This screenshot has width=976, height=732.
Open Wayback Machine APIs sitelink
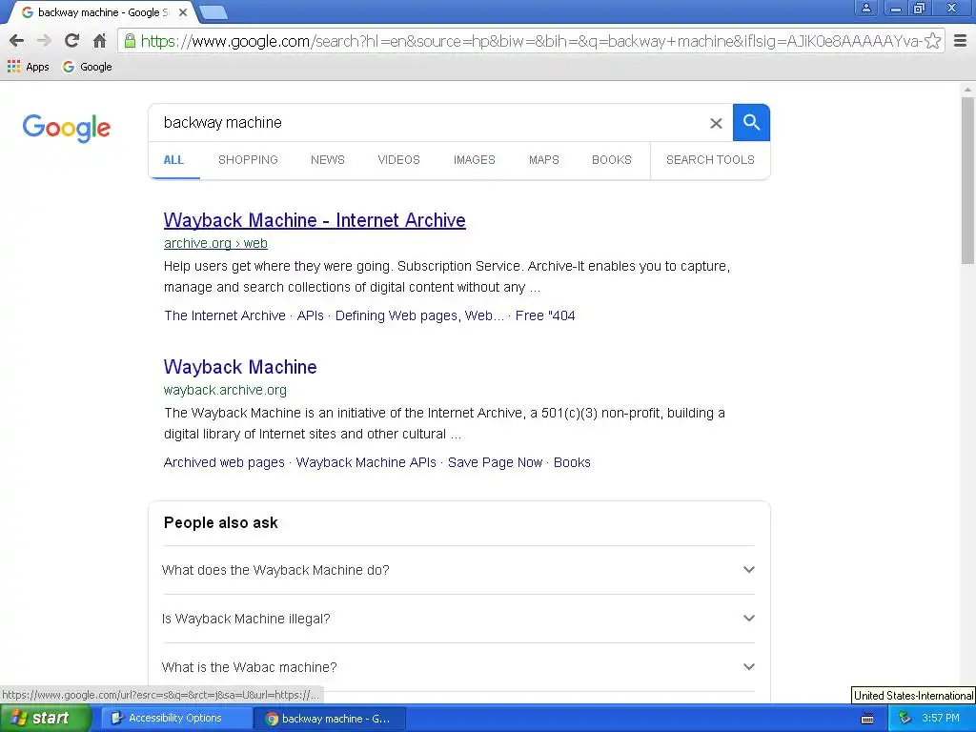pos(366,462)
